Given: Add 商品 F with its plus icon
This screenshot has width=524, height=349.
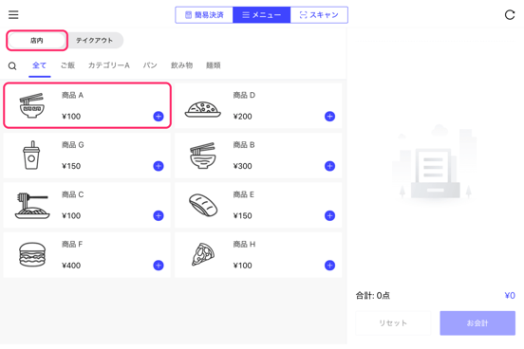Looking at the screenshot, I should tap(159, 266).
